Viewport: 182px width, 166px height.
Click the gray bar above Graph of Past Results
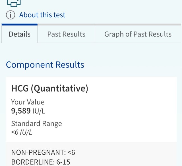[138, 24]
